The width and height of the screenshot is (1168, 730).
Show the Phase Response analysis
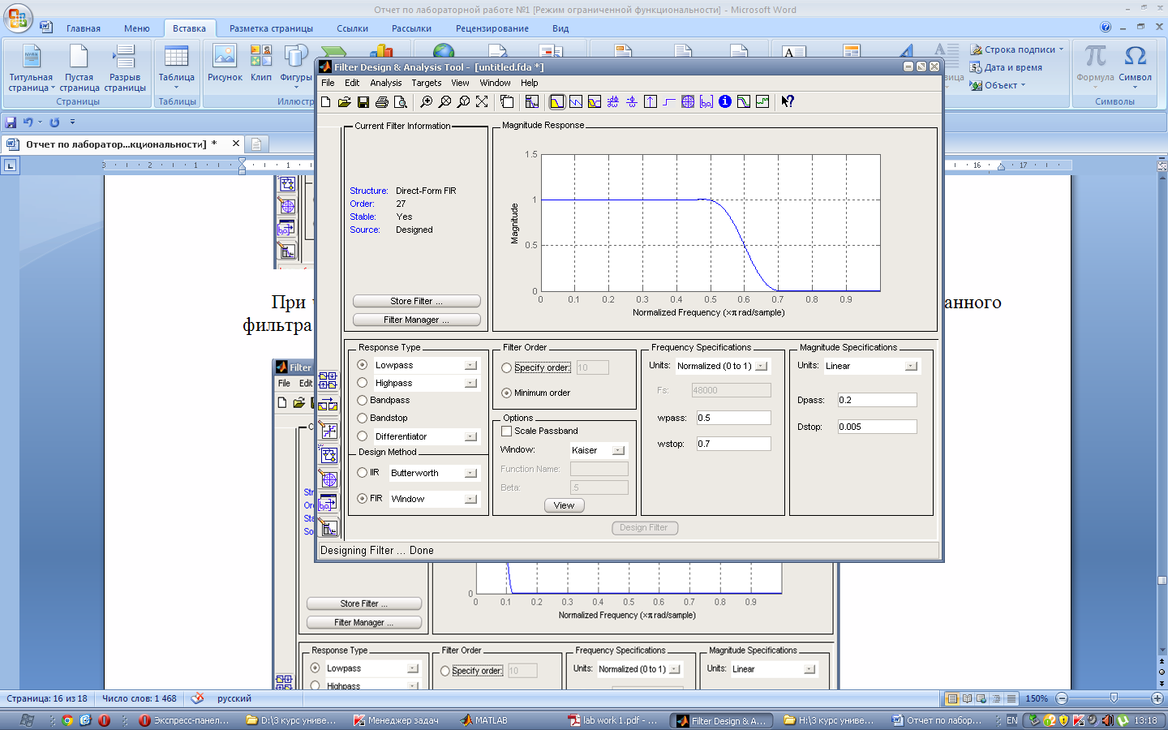tap(576, 102)
